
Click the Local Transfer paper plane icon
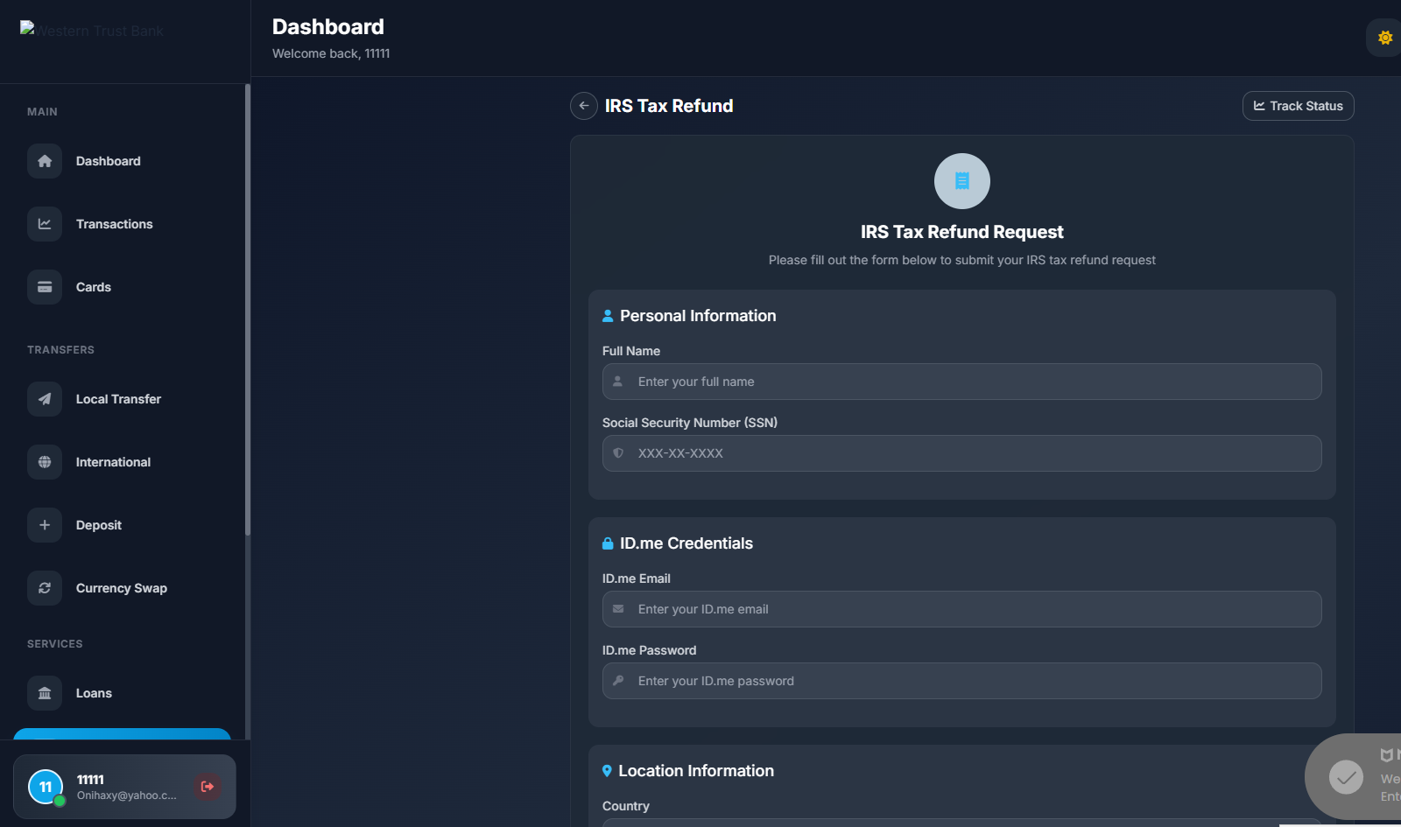(x=45, y=399)
